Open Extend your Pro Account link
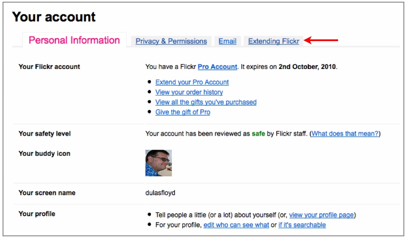 coord(192,82)
